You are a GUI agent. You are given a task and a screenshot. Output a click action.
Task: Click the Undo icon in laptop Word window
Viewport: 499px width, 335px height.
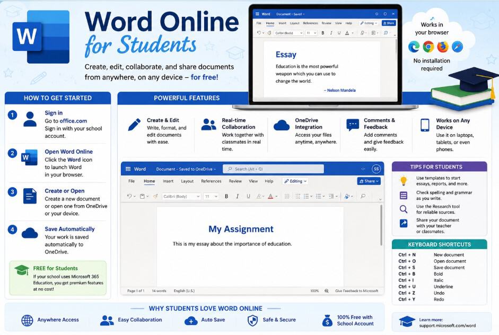tap(259, 33)
